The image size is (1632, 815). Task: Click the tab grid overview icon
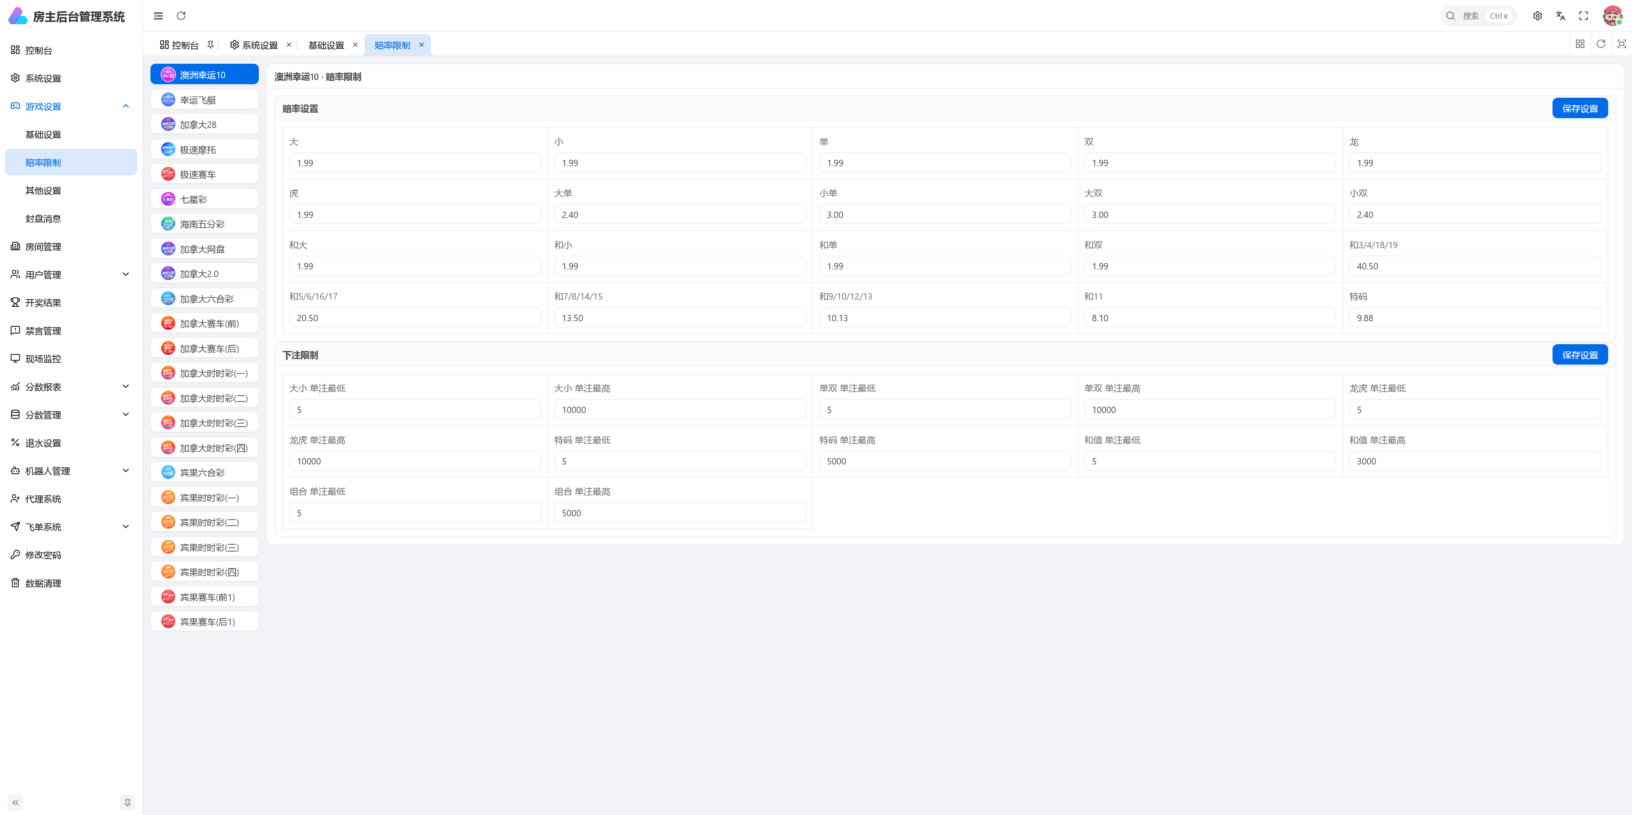(1580, 44)
